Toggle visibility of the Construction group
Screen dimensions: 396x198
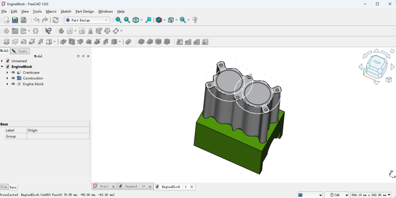tap(13, 78)
